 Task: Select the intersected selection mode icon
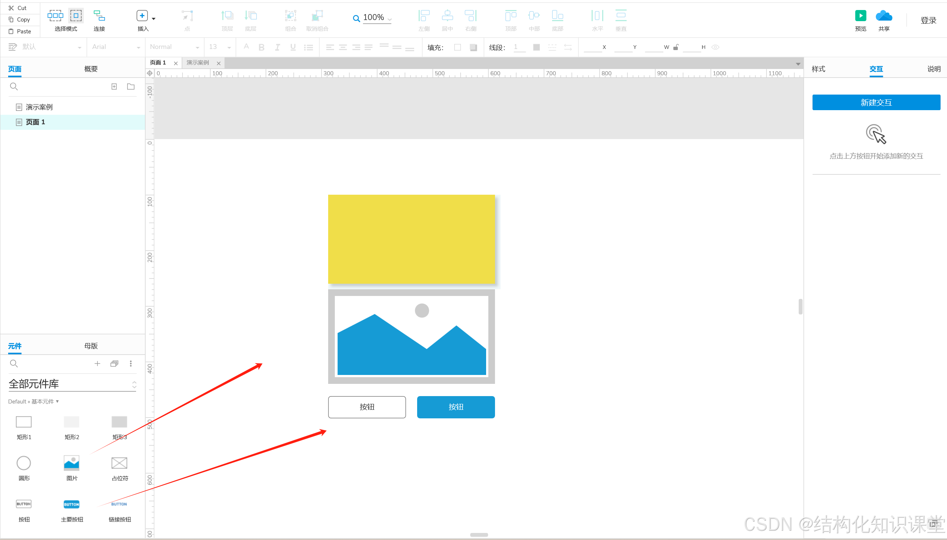[x=55, y=16]
